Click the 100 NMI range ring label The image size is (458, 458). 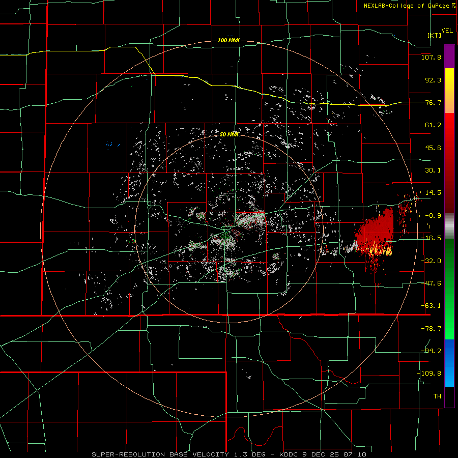point(228,40)
